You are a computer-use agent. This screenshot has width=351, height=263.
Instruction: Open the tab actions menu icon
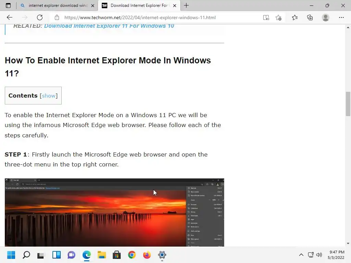(x=8, y=5)
